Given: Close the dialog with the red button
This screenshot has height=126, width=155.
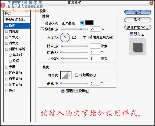Looking at the screenshot, I should click(151, 3).
